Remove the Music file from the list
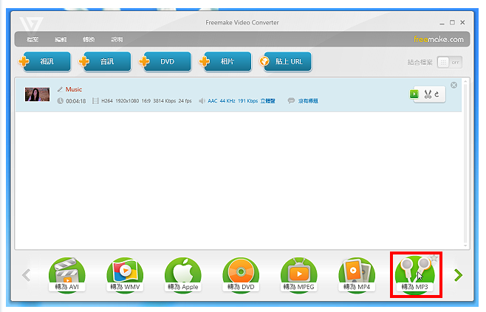Screen dimensions: 486x312 454,85
